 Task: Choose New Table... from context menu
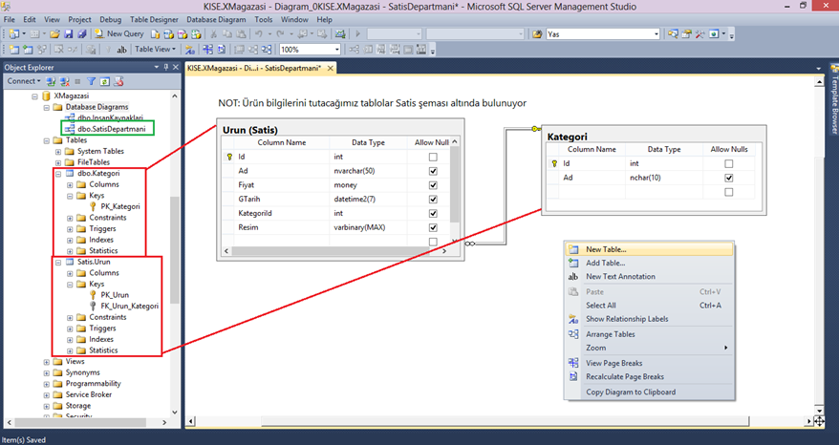coord(649,249)
